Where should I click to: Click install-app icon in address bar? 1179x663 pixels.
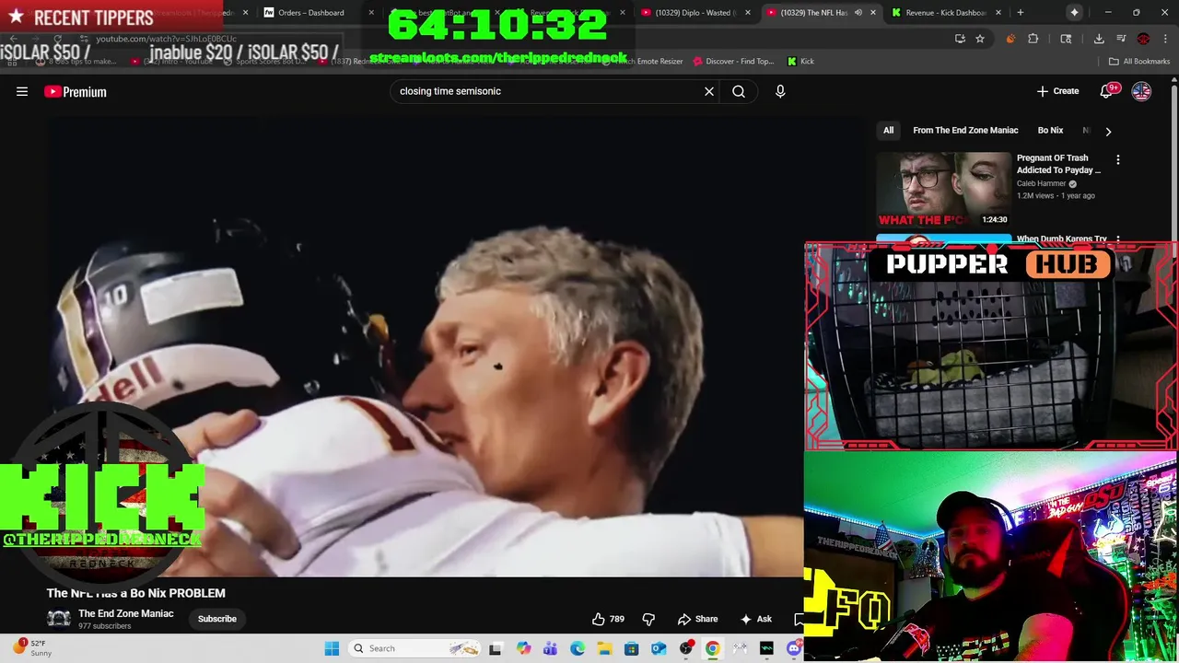click(960, 39)
